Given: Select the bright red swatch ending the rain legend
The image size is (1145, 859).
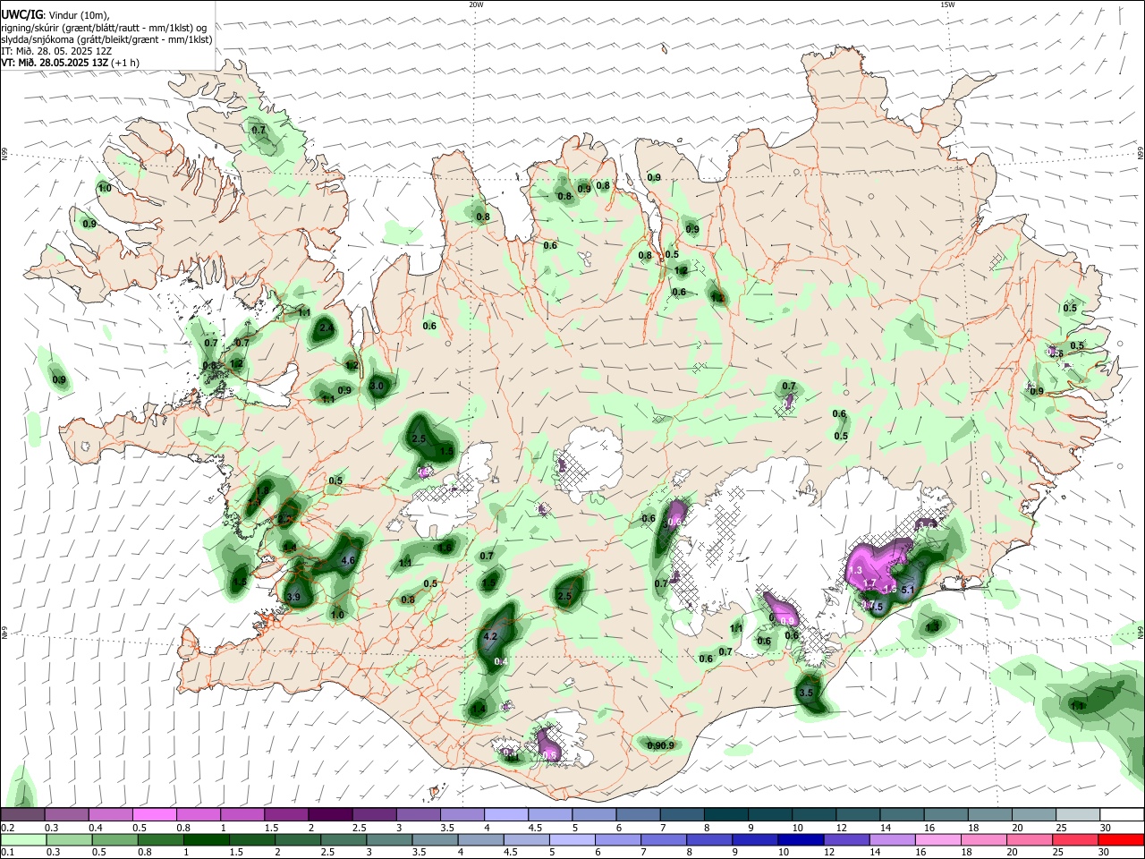Looking at the screenshot, I should (x=1122, y=839).
